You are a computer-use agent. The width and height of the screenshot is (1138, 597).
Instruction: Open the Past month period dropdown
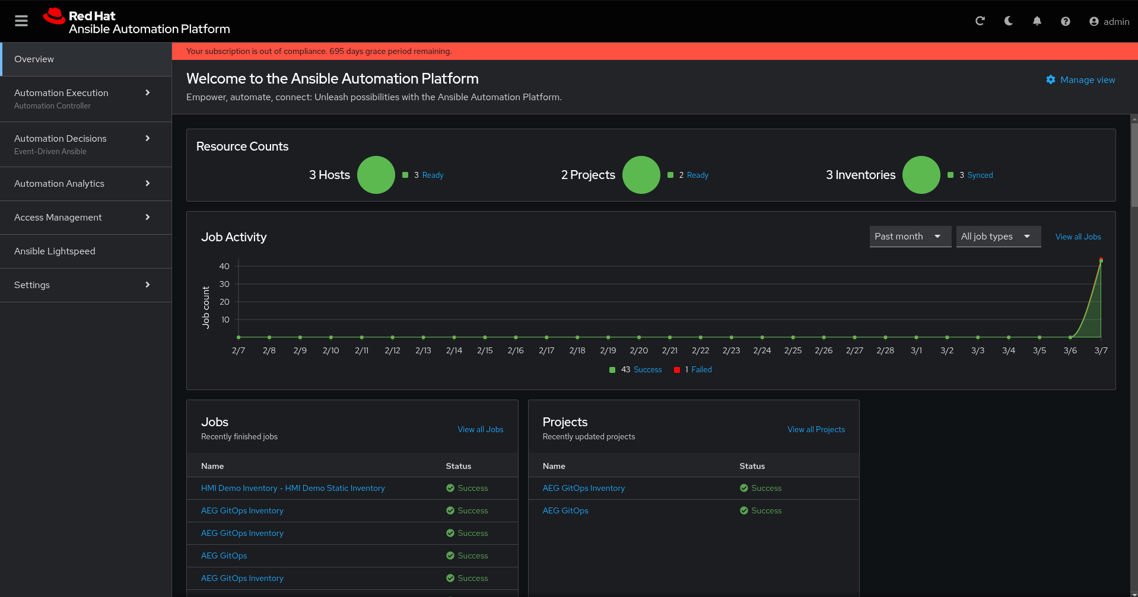tap(910, 237)
